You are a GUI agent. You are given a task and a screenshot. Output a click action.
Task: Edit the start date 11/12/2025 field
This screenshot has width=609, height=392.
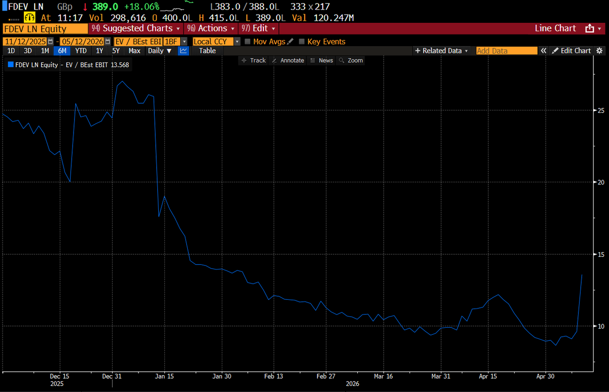[24, 42]
